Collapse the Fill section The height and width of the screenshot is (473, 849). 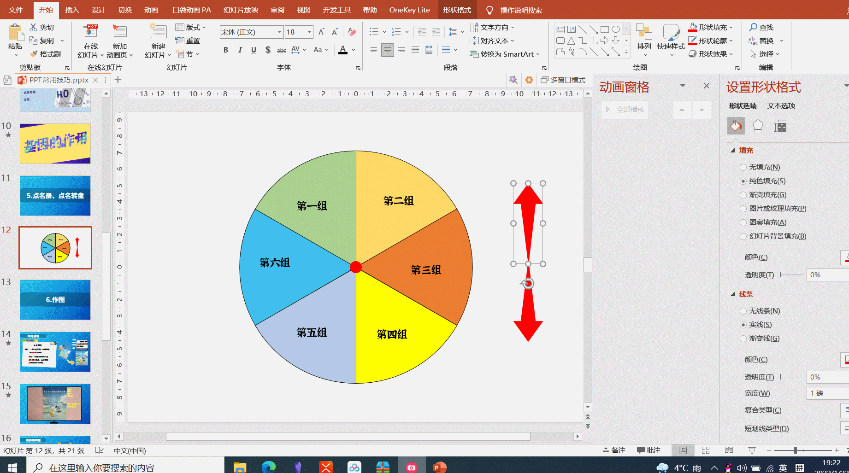733,151
